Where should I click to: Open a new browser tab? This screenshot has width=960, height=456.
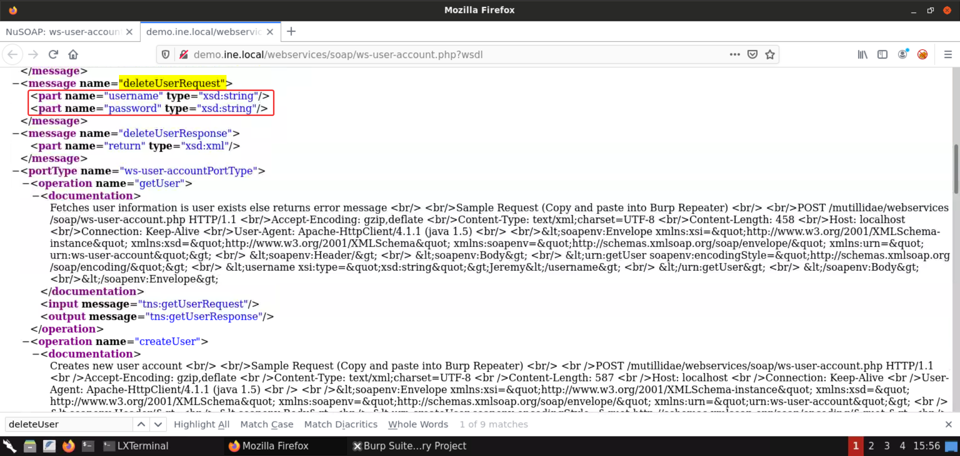291,31
